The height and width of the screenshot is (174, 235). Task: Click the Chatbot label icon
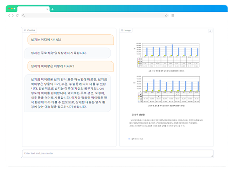(25, 30)
